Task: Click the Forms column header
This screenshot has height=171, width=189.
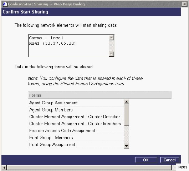Action: click(99, 95)
